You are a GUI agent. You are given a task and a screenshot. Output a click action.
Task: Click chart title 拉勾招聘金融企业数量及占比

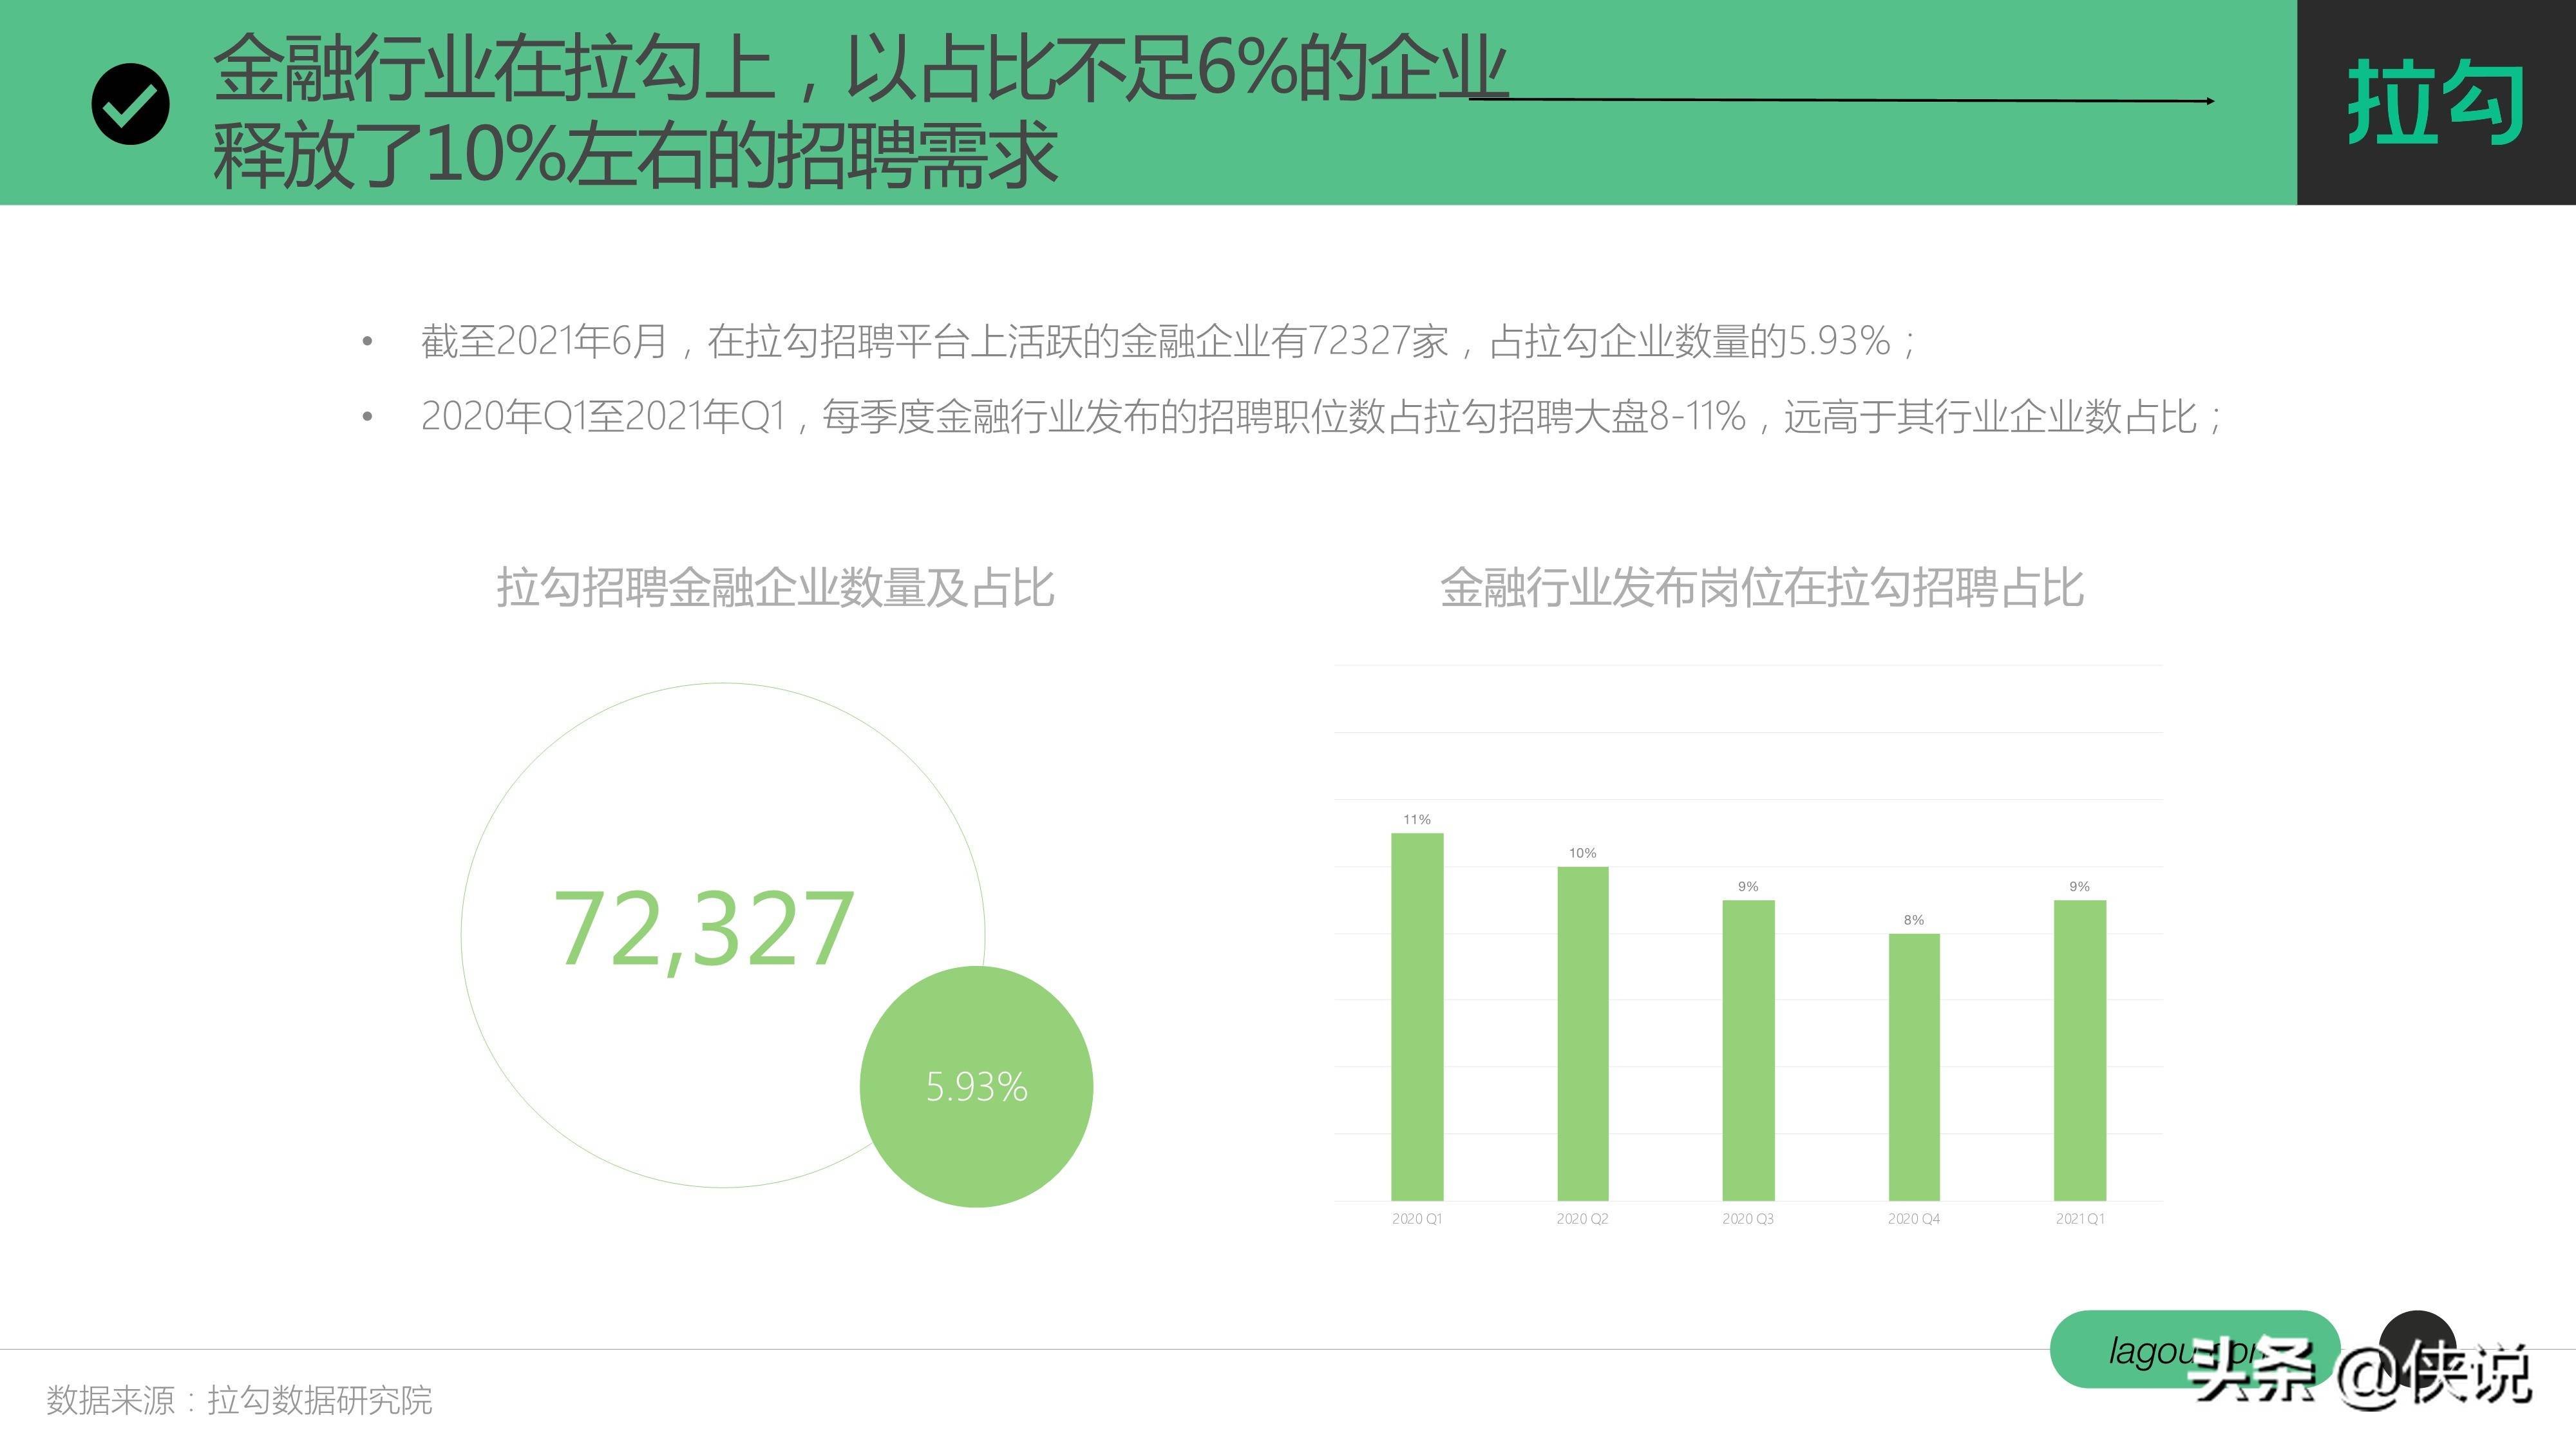click(x=775, y=588)
